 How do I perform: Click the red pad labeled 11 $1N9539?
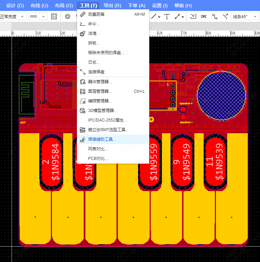click(x=215, y=162)
